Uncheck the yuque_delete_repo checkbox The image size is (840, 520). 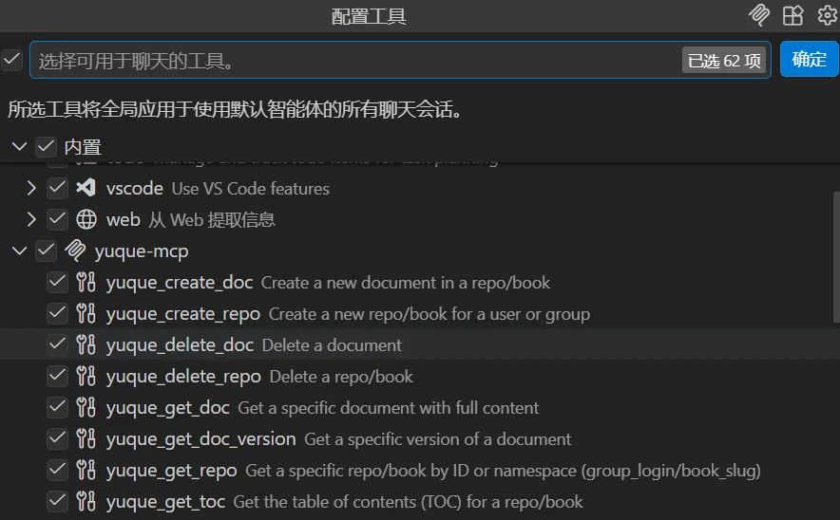(x=57, y=376)
